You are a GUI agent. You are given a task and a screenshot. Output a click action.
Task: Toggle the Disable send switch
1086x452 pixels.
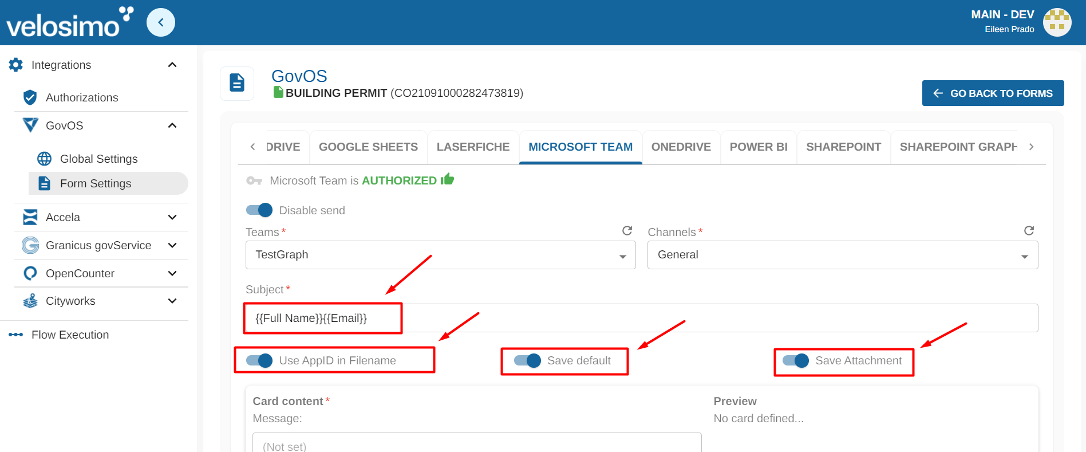(259, 210)
